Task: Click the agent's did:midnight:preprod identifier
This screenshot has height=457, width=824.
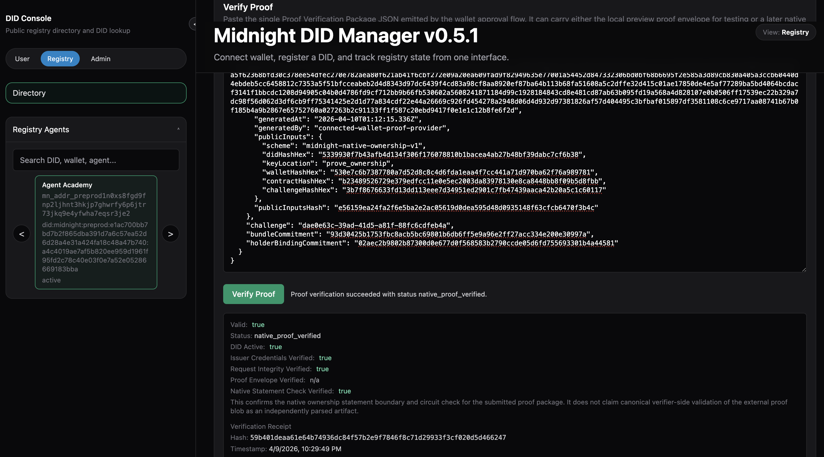Action: coord(95,247)
